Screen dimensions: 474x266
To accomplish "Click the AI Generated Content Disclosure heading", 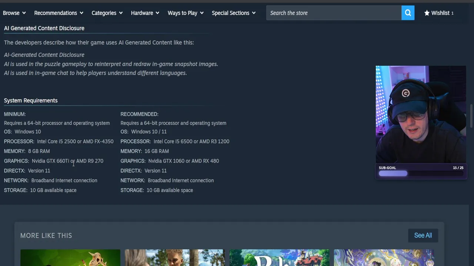I will [44, 28].
